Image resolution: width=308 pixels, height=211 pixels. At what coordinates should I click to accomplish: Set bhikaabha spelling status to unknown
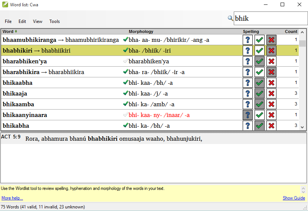tap(248, 83)
